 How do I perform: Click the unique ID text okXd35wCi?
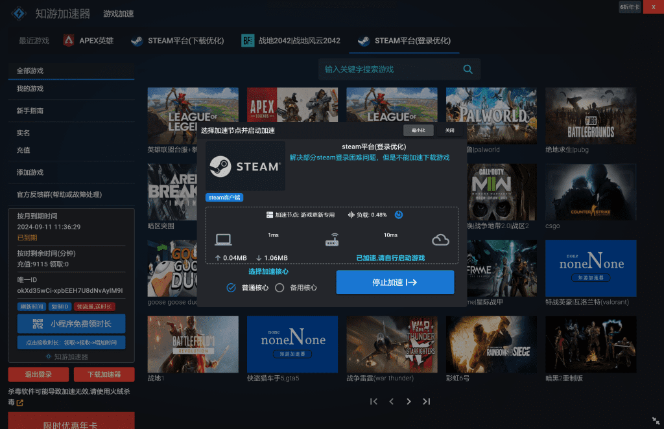point(70,291)
